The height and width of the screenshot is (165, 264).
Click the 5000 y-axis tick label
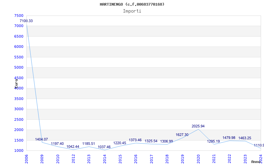[x=19, y=68]
